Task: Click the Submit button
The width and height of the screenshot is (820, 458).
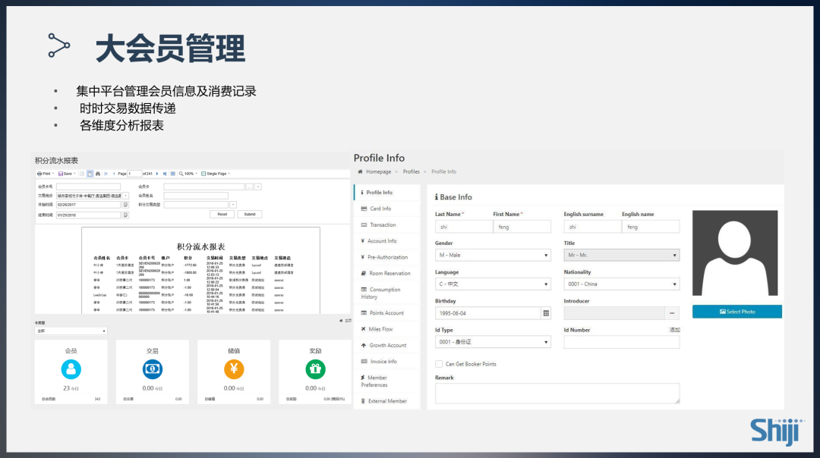Action: point(250,214)
